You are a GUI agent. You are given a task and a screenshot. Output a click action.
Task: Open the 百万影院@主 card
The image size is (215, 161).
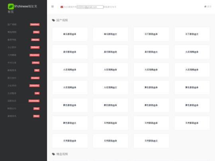point(192,34)
